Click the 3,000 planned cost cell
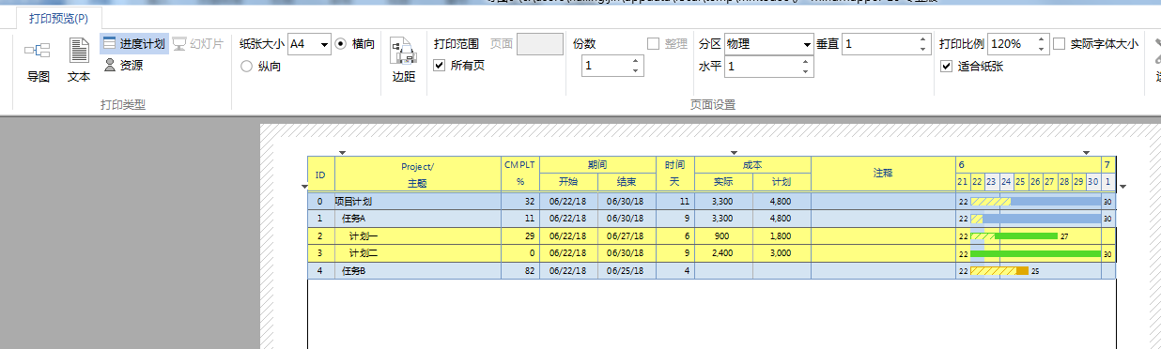This screenshot has width=1161, height=349. point(781,253)
